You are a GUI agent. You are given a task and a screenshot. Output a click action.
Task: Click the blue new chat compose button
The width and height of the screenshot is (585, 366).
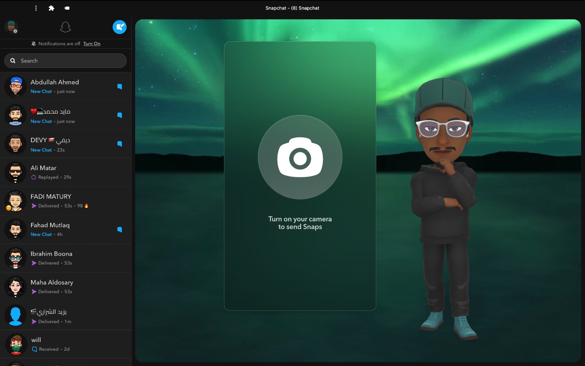coord(120,27)
